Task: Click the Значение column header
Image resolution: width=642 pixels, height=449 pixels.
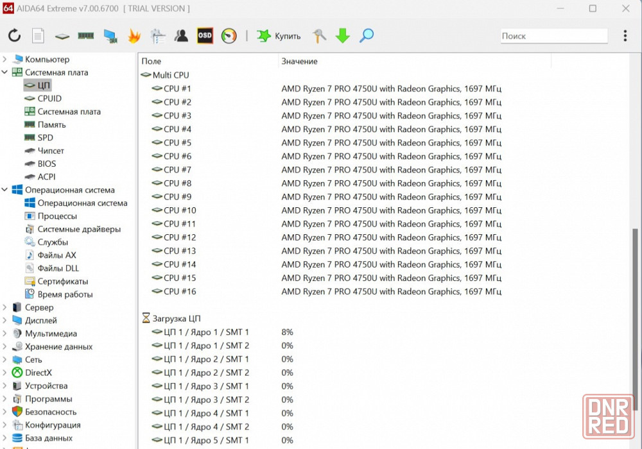Action: click(299, 61)
